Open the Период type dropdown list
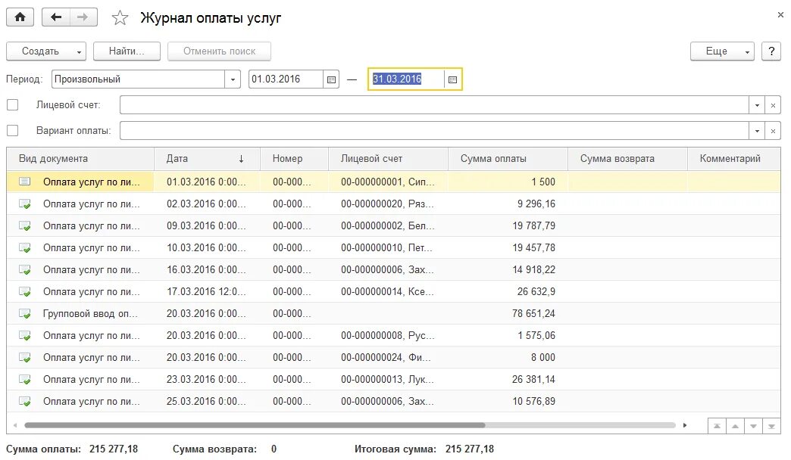 233,79
